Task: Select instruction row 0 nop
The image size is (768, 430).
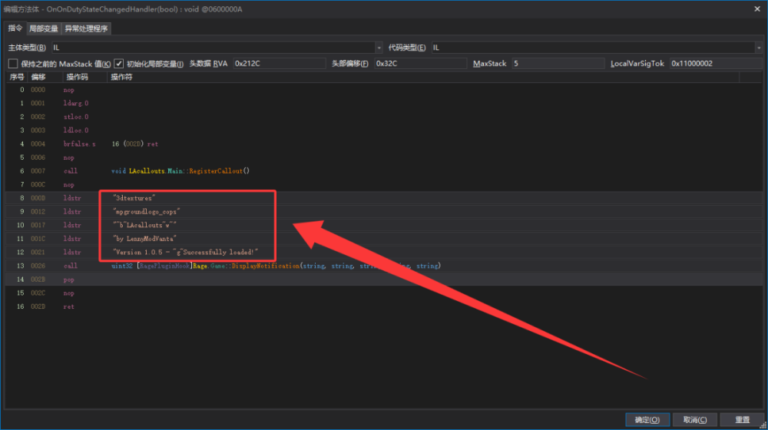Action: [384, 90]
